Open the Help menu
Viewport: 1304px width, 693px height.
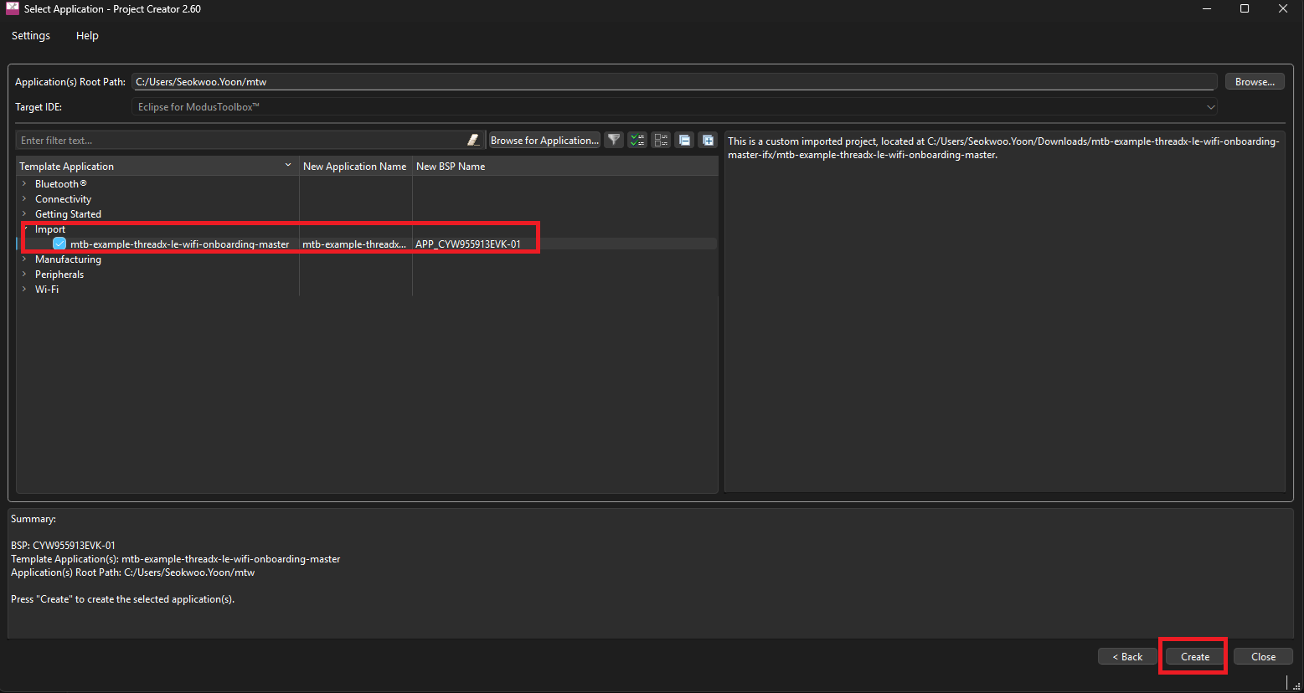[x=87, y=36]
